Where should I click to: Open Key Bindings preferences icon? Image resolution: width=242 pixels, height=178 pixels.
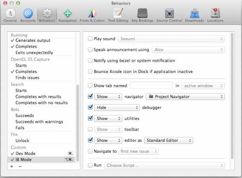pyautogui.click(x=142, y=13)
